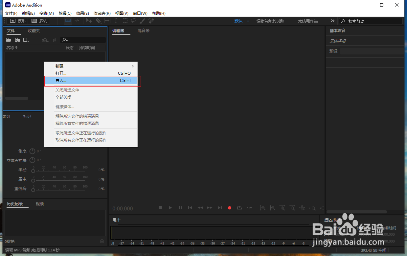Switch to Multitrack view mode
The width and height of the screenshot is (407, 256).
click(39, 21)
